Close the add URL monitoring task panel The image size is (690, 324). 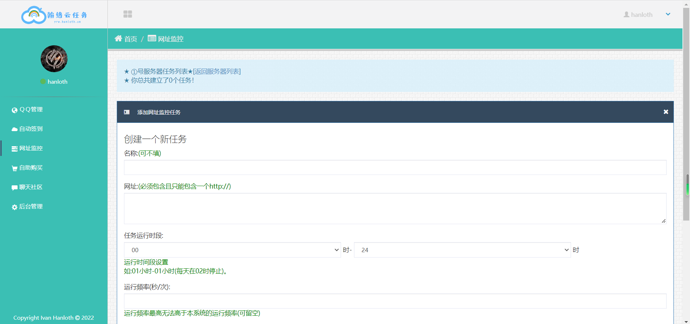666,112
